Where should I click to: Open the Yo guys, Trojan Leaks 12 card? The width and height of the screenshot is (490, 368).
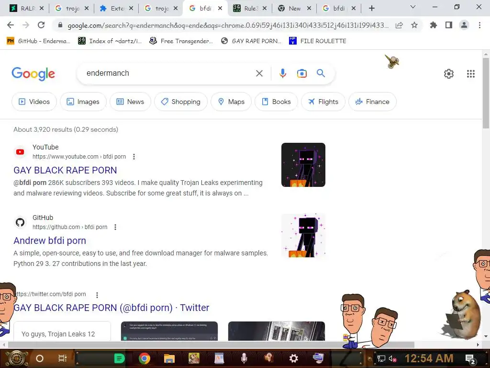click(x=62, y=331)
